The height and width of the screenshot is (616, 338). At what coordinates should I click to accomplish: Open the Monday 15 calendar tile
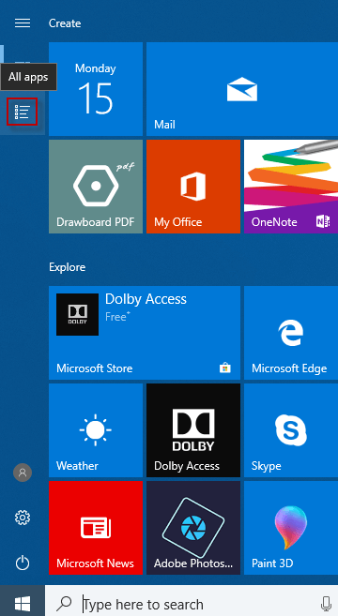coord(96,89)
